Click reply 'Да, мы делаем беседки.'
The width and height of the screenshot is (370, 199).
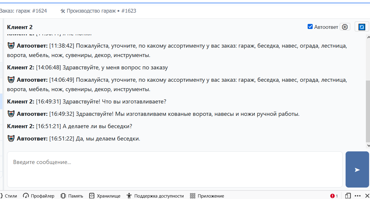(108, 138)
